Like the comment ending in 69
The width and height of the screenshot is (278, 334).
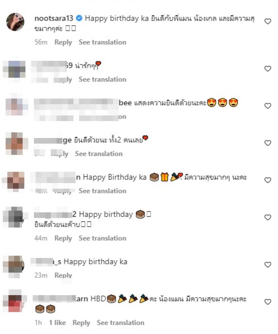267,69
